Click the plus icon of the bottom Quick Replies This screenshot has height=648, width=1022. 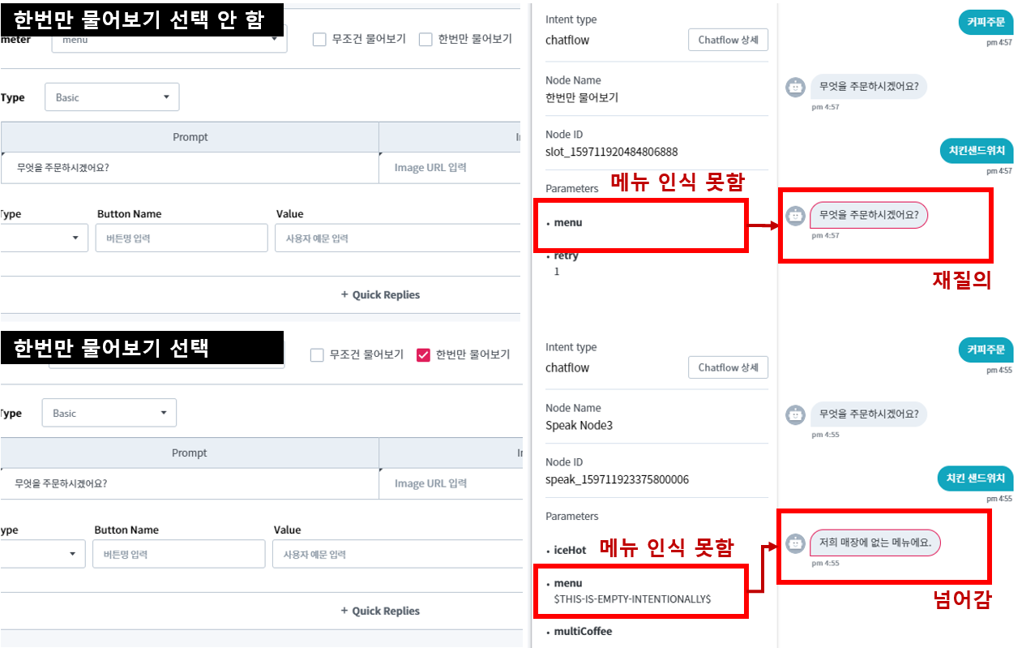pyautogui.click(x=344, y=611)
